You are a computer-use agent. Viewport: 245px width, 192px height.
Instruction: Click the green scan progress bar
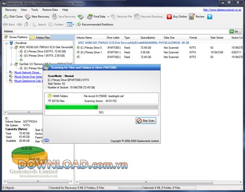(x=101, y=107)
